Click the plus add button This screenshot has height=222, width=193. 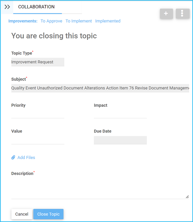coord(166,14)
